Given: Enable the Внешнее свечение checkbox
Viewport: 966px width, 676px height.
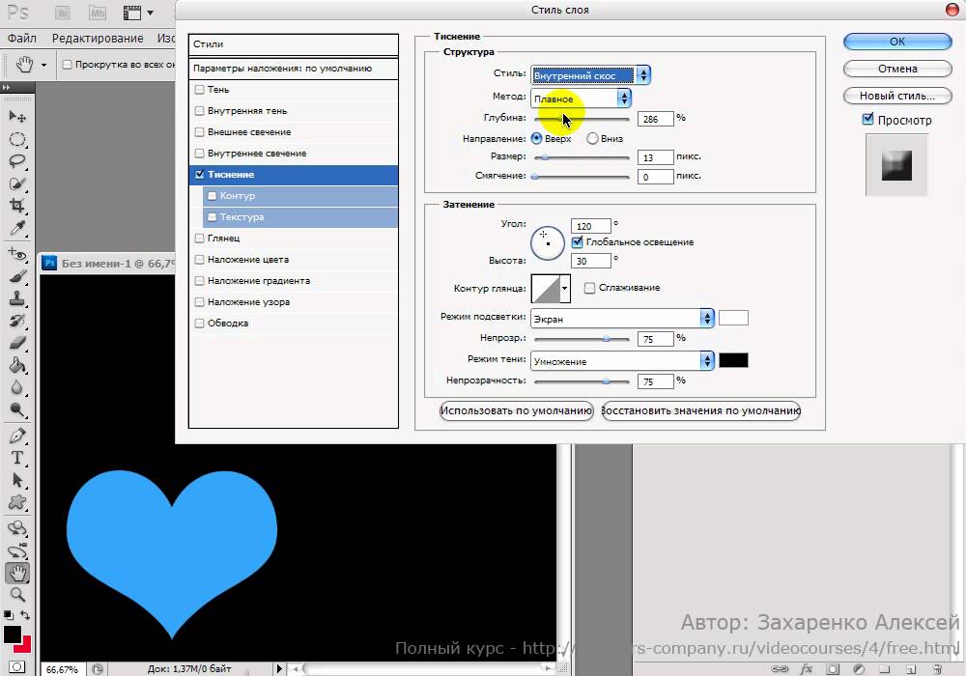Looking at the screenshot, I should 199,131.
